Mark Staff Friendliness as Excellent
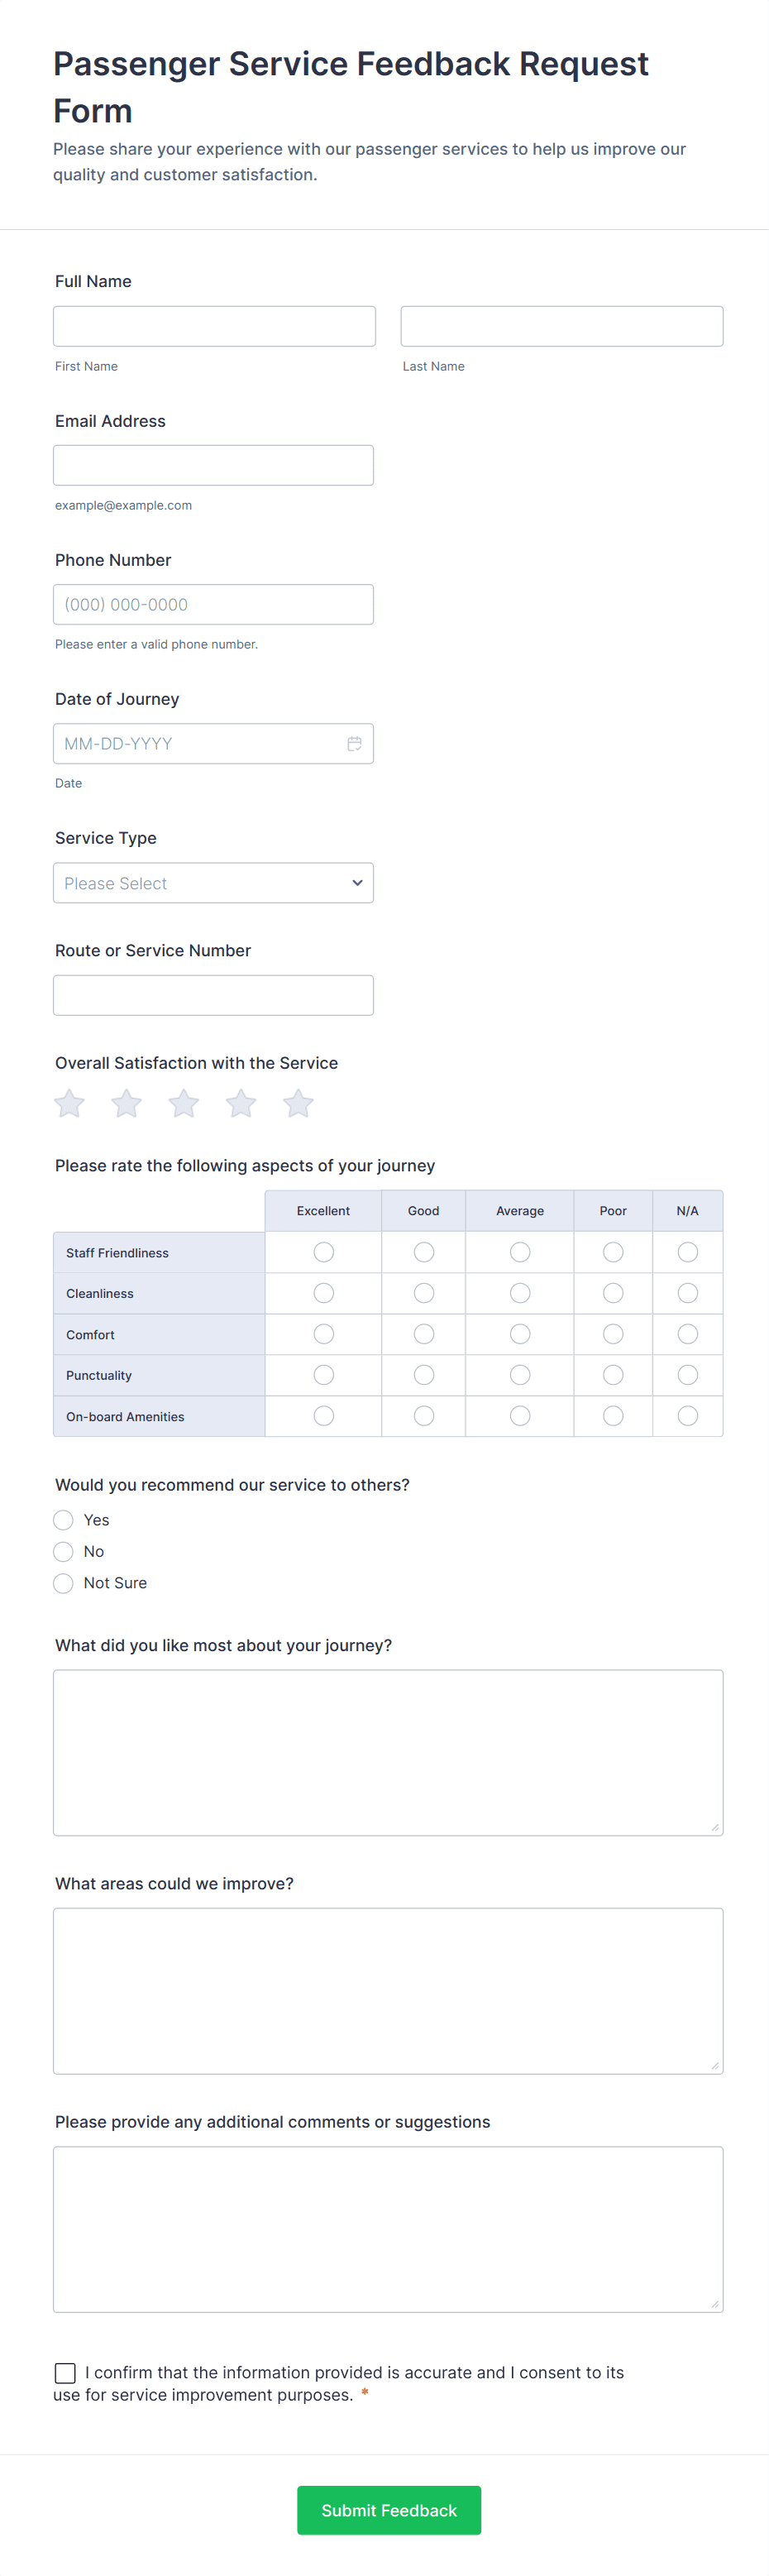The height and width of the screenshot is (2576, 769). pos(323,1252)
